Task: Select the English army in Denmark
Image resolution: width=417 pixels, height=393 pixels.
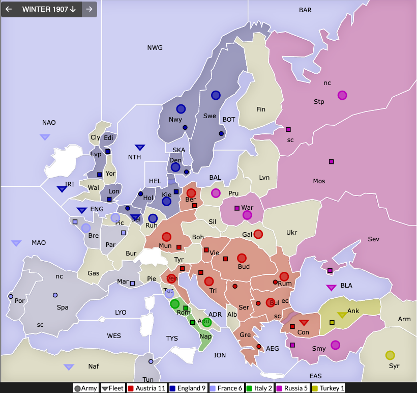Action: click(175, 167)
